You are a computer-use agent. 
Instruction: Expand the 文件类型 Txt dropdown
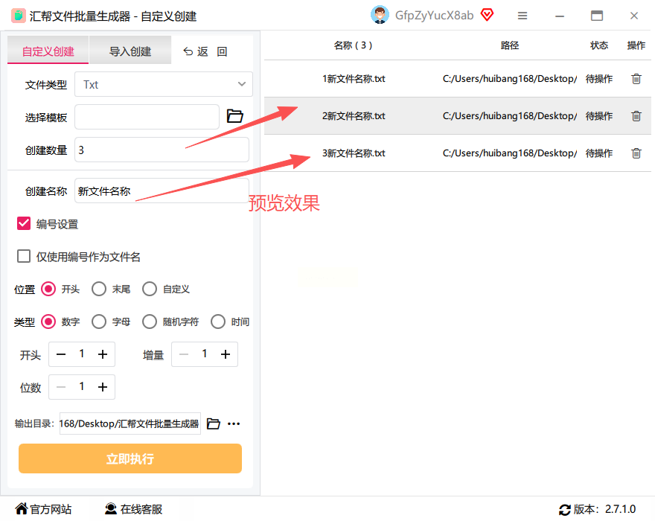164,84
